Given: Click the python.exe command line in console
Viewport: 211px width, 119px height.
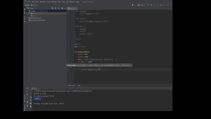Looking at the screenshot, I should pos(63,91).
